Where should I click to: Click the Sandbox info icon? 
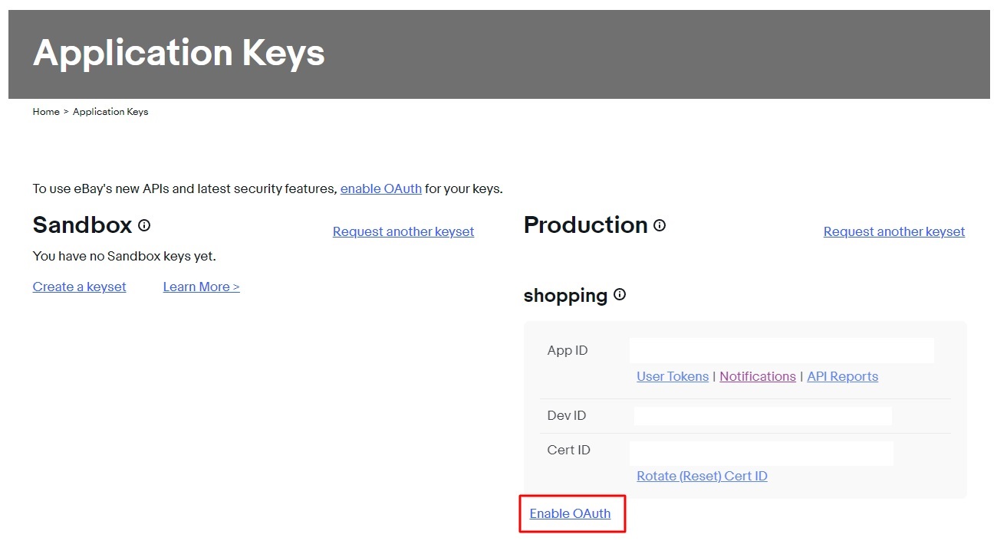tap(144, 225)
